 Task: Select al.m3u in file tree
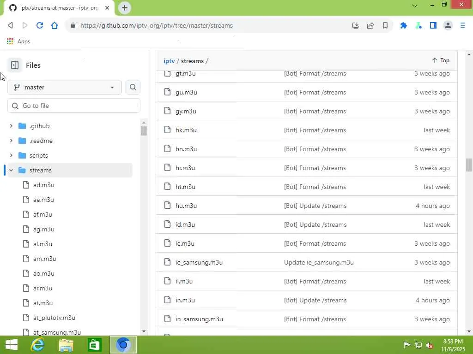[42, 244]
